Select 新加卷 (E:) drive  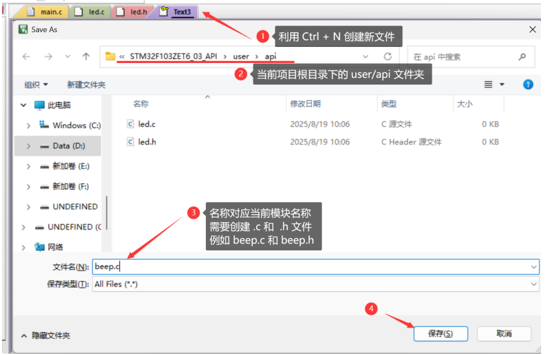coord(64,166)
